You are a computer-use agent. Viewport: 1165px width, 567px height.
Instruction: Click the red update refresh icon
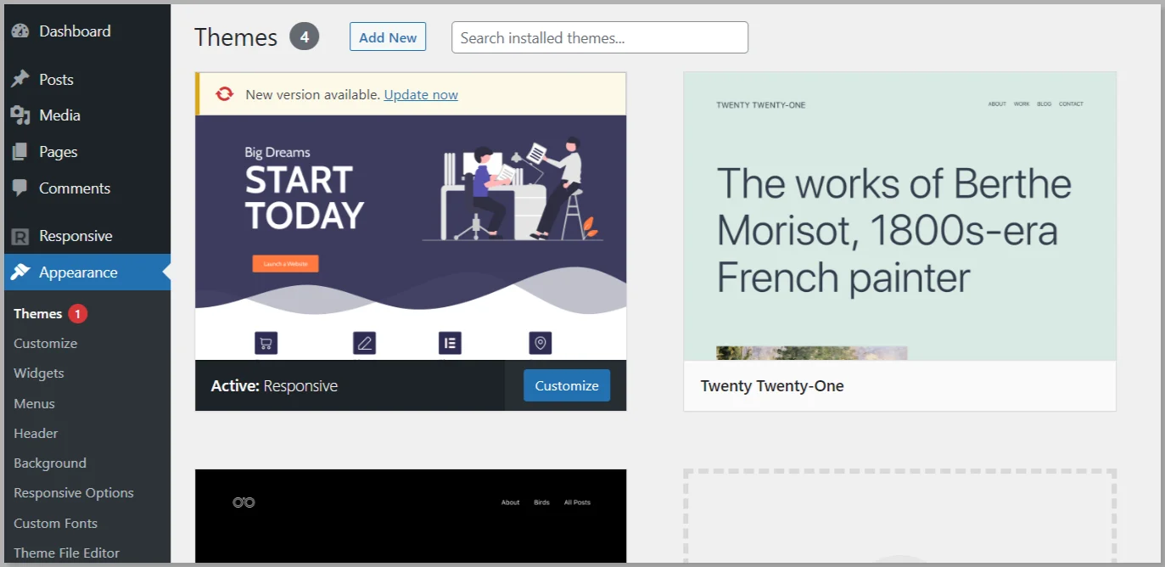[x=224, y=94]
